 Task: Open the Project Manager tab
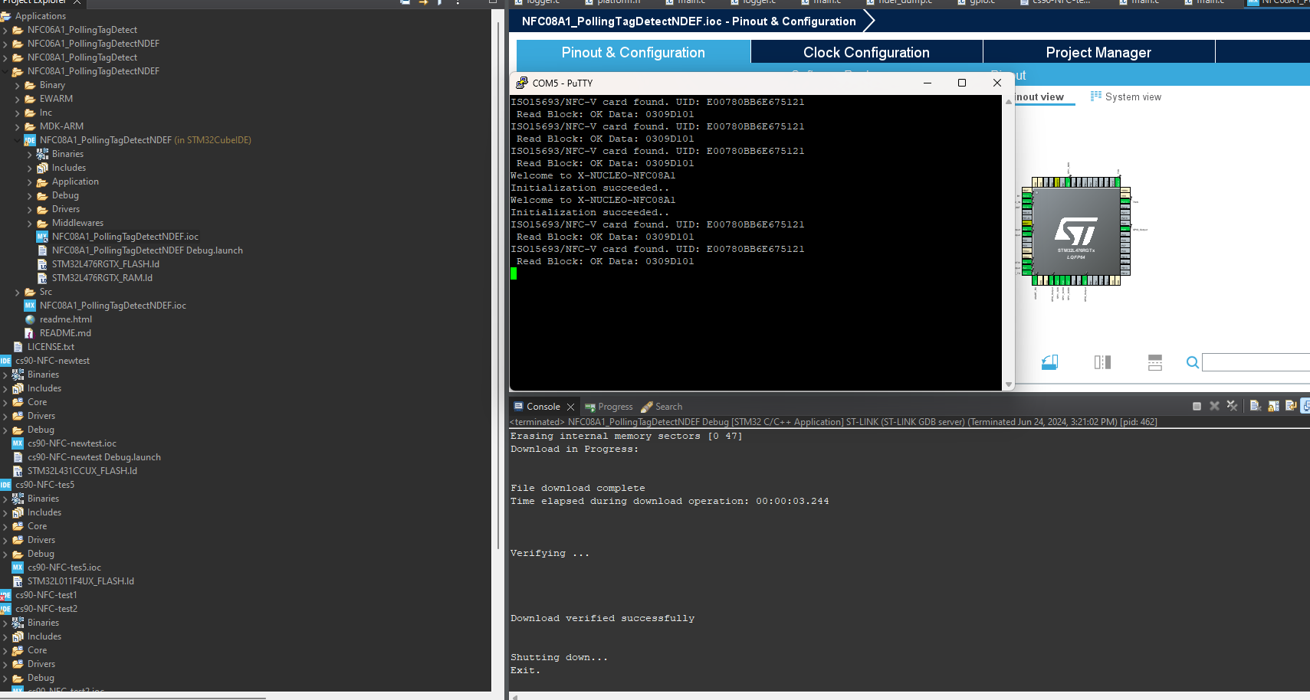(1098, 52)
